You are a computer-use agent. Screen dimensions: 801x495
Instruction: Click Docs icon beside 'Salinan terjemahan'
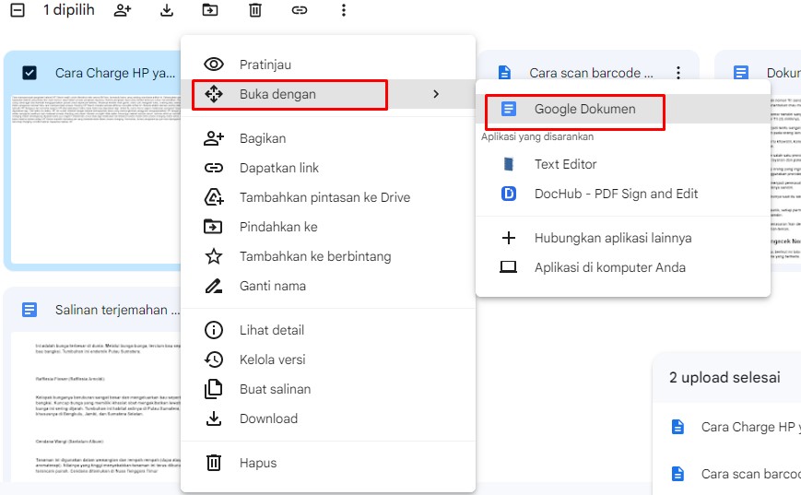[29, 310]
